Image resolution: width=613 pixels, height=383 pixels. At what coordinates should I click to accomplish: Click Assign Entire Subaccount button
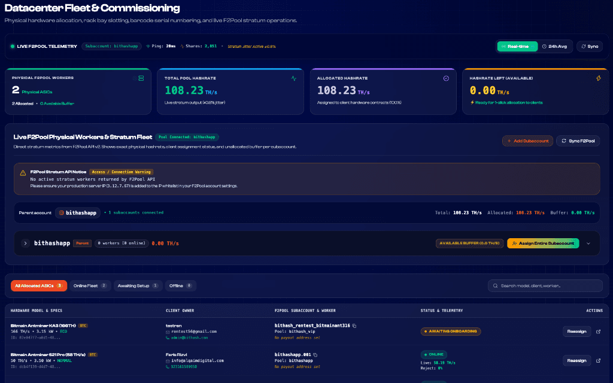542,243
